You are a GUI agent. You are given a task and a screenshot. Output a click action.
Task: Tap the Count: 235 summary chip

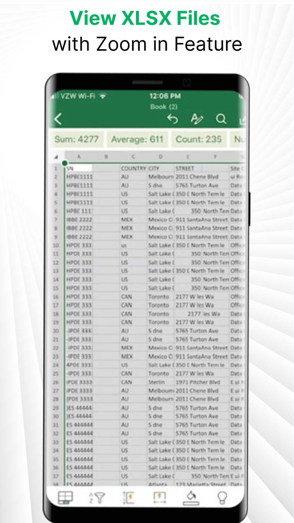[x=199, y=139]
